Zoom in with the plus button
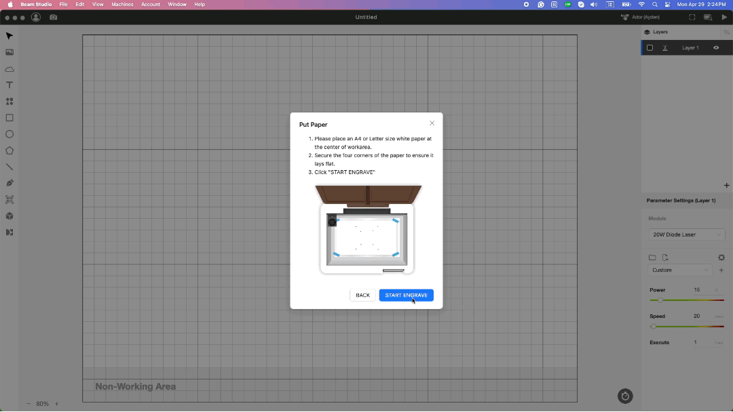The image size is (733, 412). coord(56,404)
